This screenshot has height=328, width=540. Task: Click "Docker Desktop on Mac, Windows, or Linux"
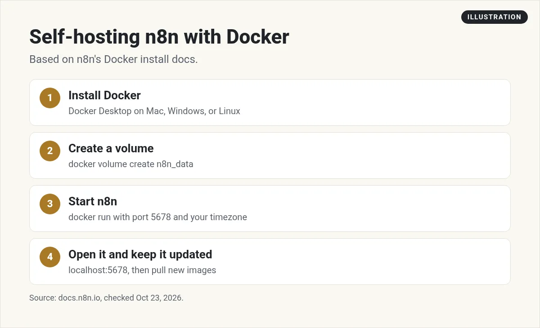click(154, 111)
